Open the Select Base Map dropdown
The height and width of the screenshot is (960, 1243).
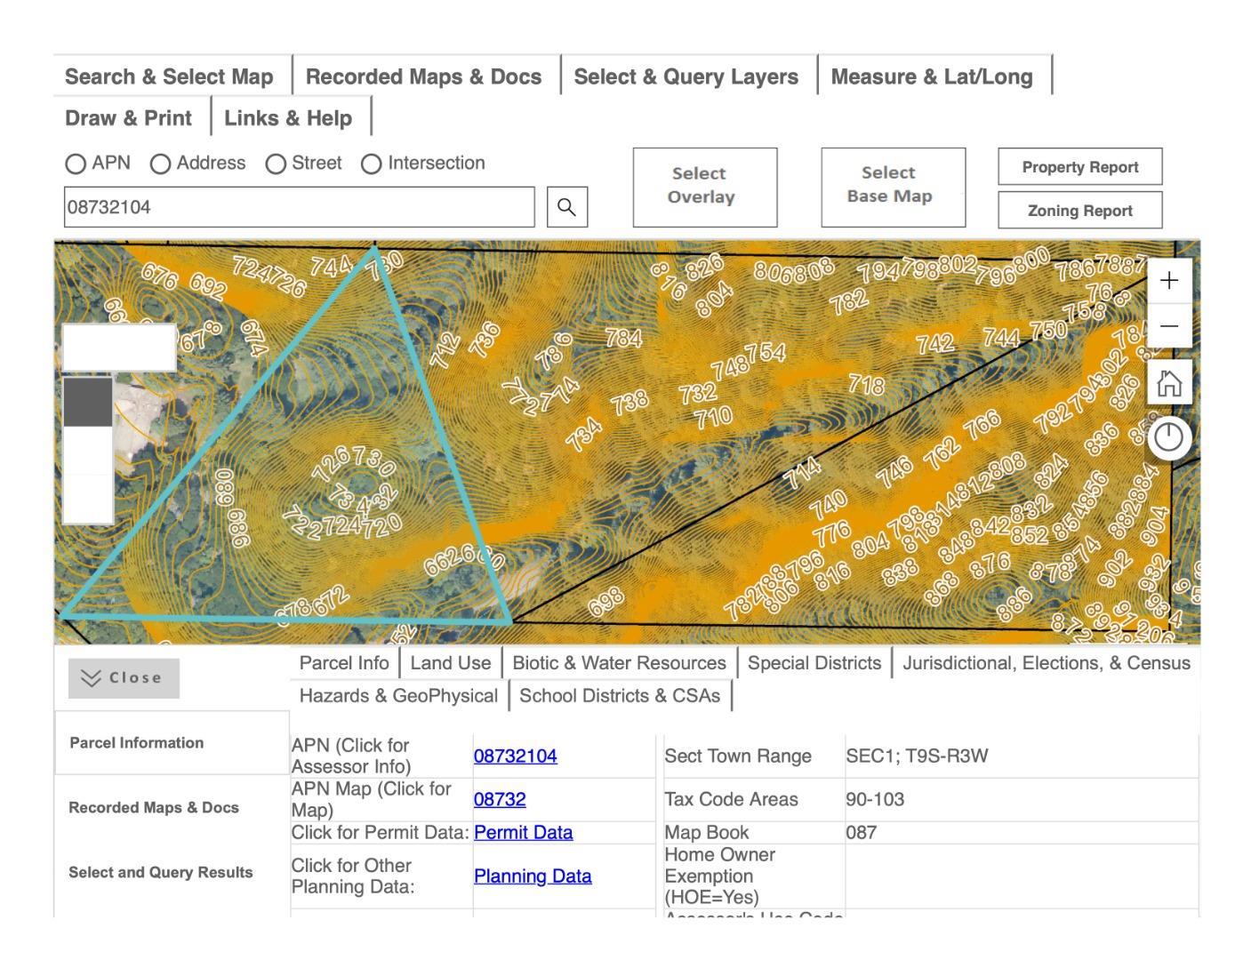point(893,187)
